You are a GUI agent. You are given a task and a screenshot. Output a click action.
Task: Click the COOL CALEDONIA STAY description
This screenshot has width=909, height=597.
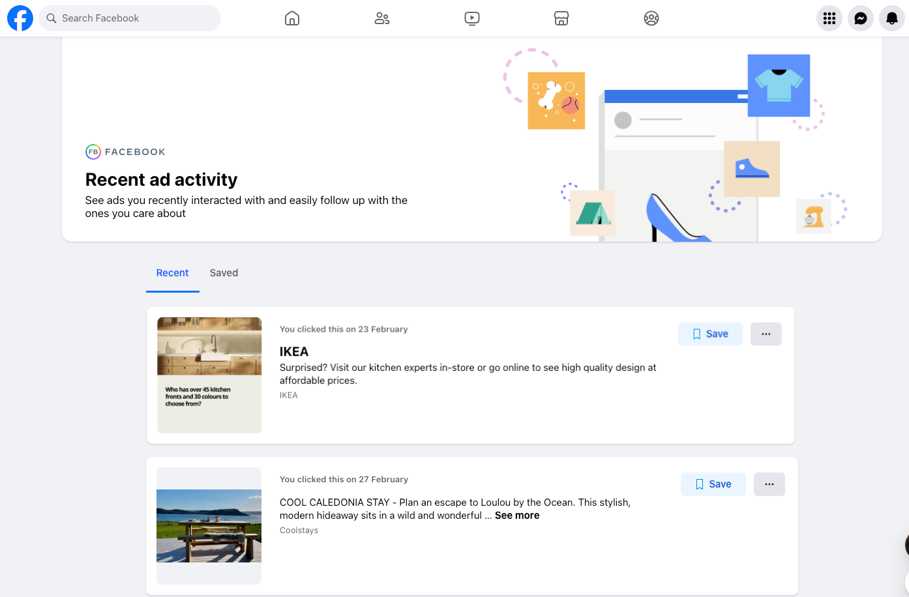click(455, 509)
